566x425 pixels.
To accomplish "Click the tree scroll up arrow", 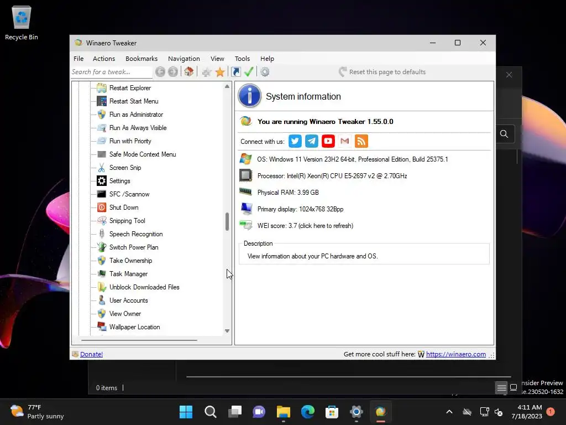I will (x=227, y=86).
